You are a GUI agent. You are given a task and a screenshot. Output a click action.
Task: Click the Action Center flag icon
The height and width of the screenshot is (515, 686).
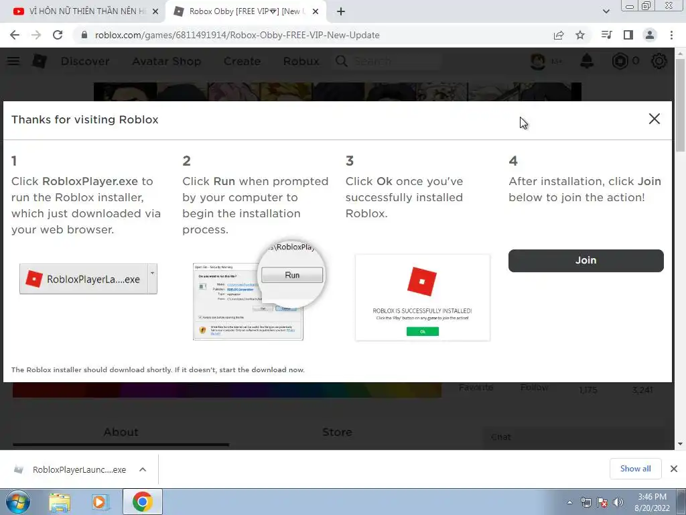coord(602,502)
